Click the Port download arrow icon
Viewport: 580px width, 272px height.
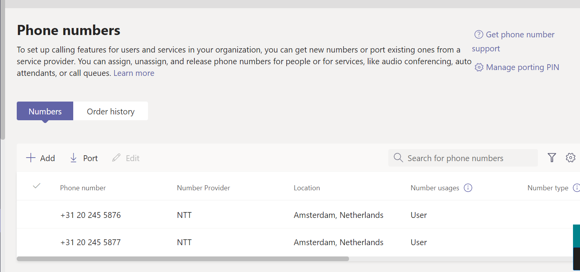(x=73, y=158)
